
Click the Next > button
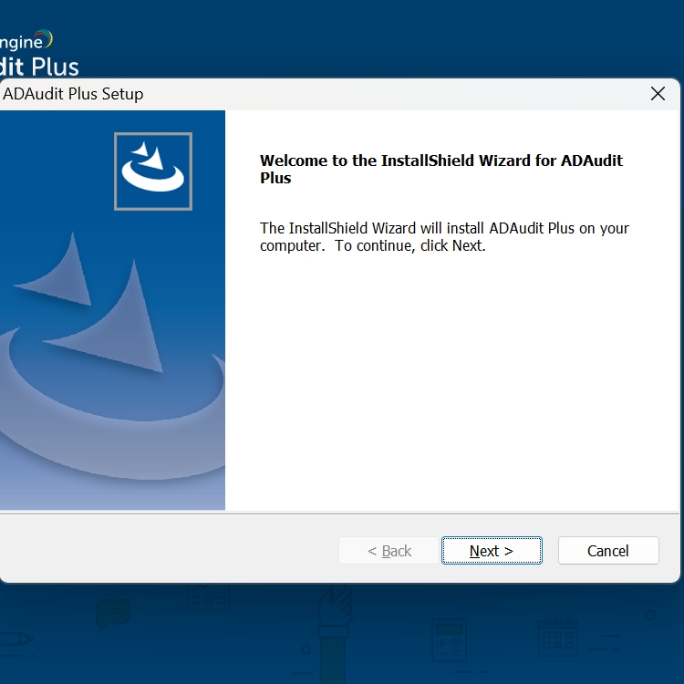pyautogui.click(x=492, y=551)
